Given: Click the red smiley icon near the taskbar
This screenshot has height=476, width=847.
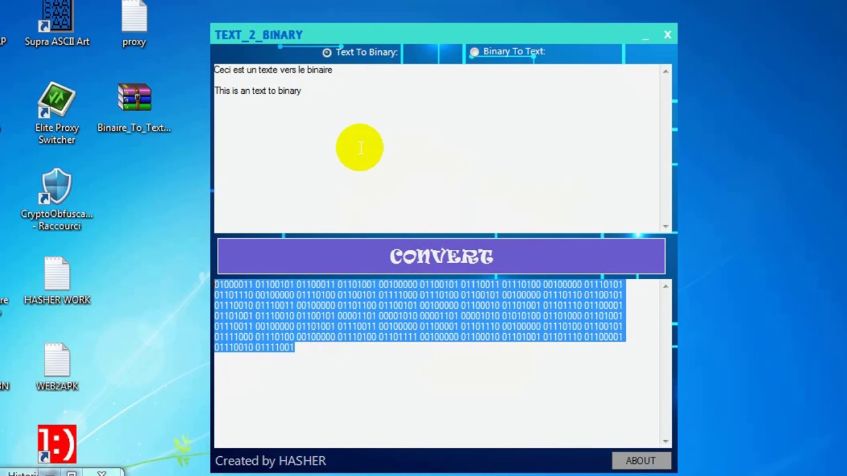Looking at the screenshot, I should (57, 443).
